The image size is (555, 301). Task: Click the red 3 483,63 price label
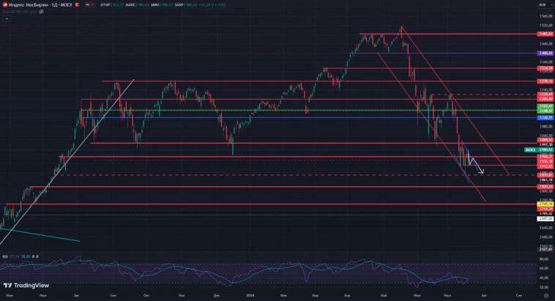(545, 34)
